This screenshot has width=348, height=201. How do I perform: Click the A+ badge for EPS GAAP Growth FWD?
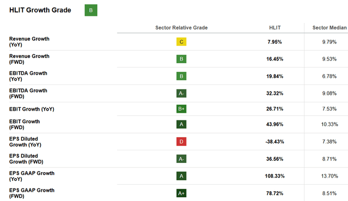(181, 193)
